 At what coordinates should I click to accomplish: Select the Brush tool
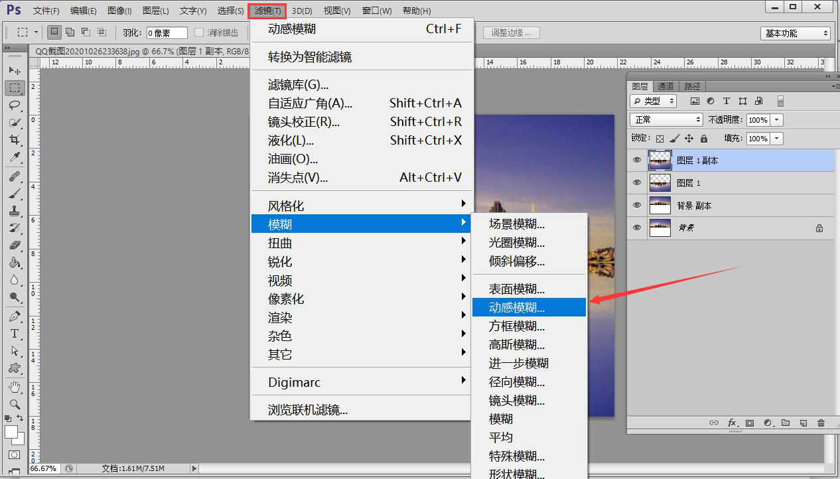pos(15,194)
